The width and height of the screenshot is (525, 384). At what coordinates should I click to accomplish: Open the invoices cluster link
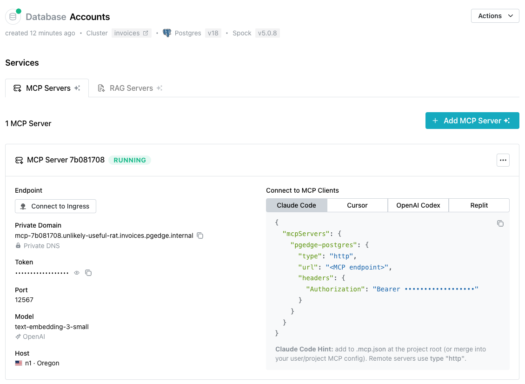pos(131,33)
